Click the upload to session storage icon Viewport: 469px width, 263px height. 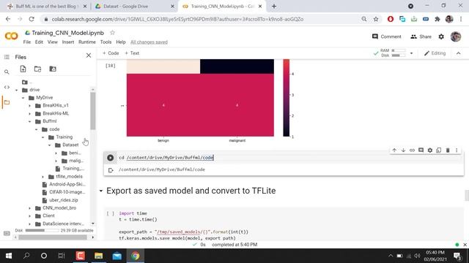(x=23, y=69)
